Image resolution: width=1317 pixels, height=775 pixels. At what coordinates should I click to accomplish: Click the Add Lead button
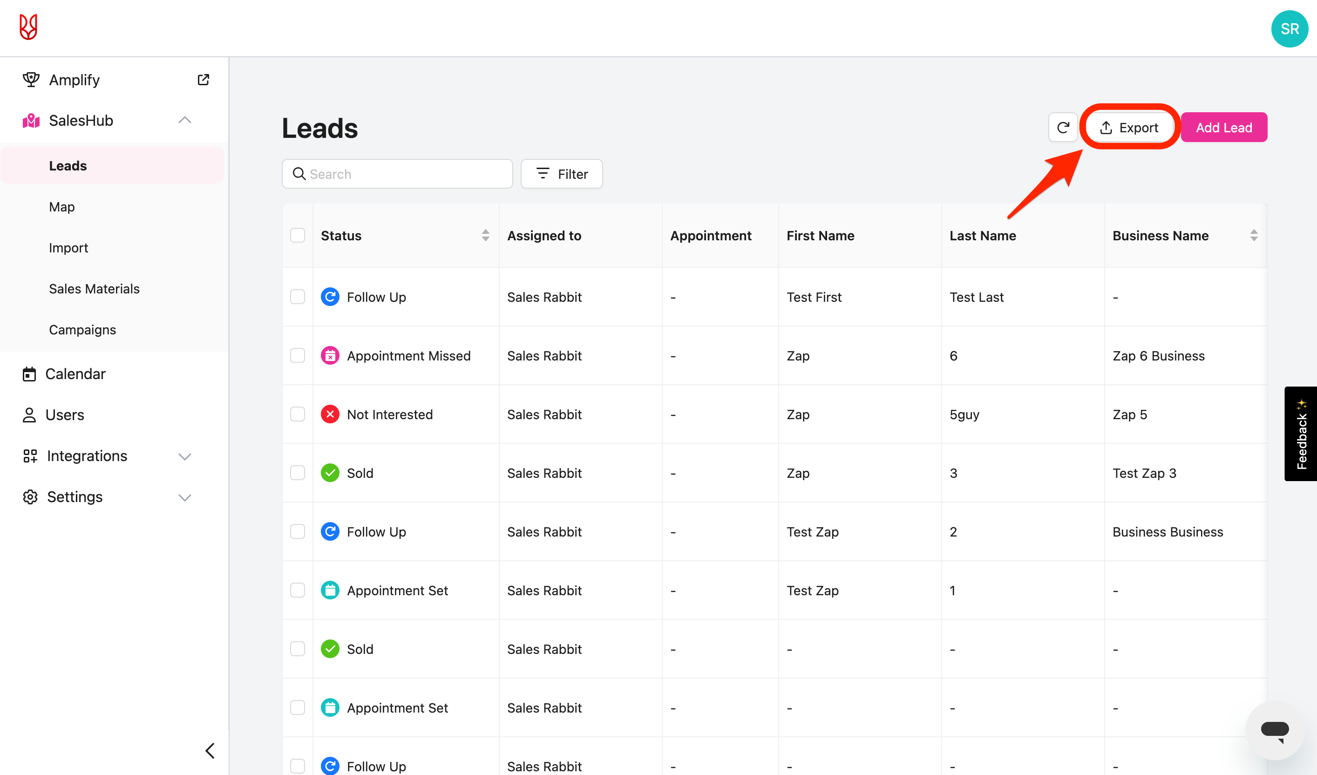point(1223,128)
